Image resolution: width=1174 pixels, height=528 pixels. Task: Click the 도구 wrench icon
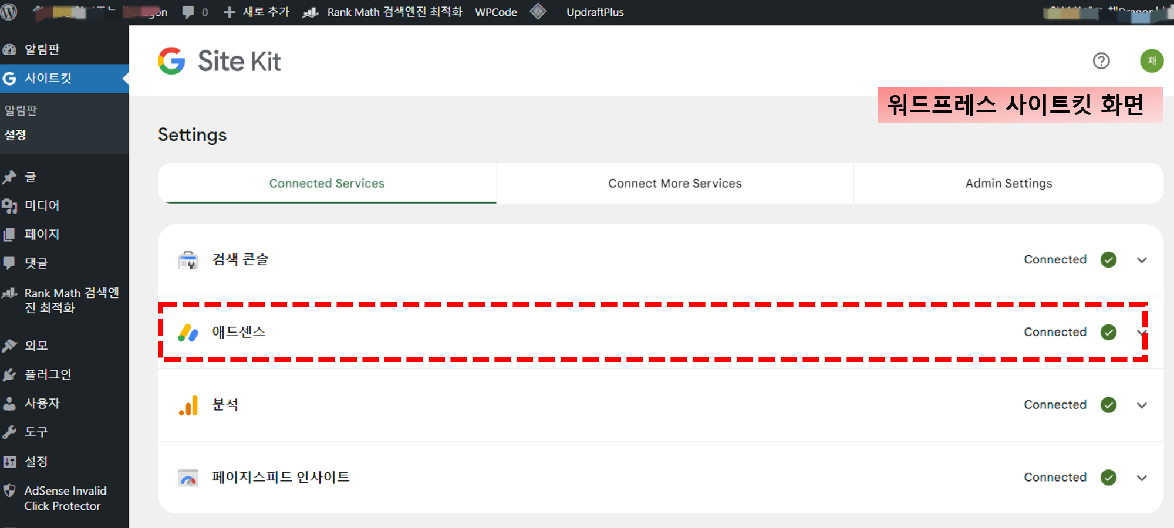click(9, 432)
